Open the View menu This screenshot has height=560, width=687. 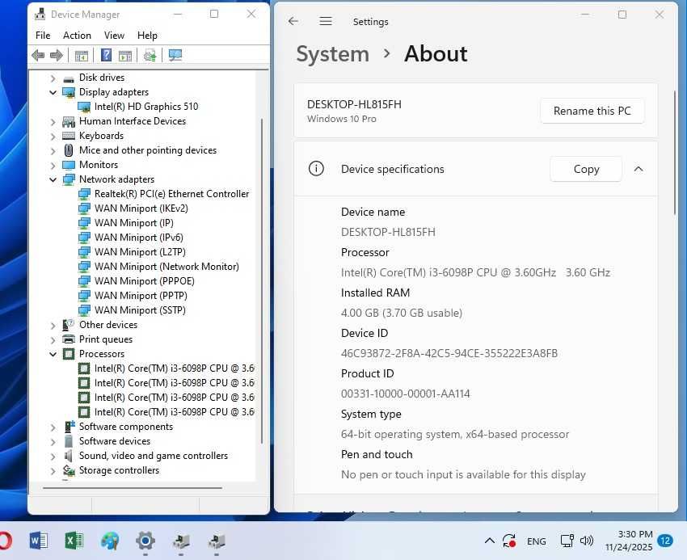click(114, 36)
